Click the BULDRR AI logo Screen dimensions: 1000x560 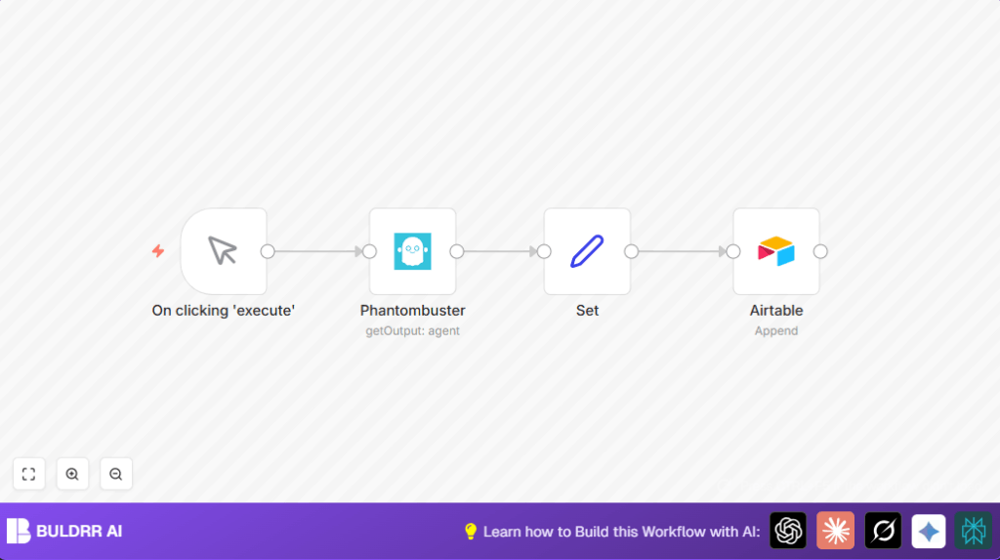pos(64,532)
